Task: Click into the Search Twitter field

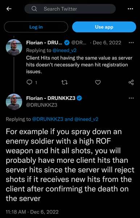Action: click(x=70, y=9)
